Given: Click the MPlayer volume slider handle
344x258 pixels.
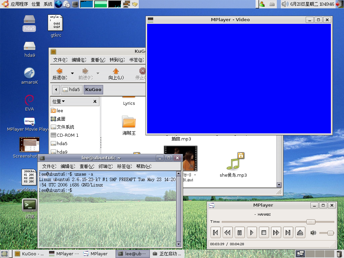Looking at the screenshot, I should (x=331, y=233).
